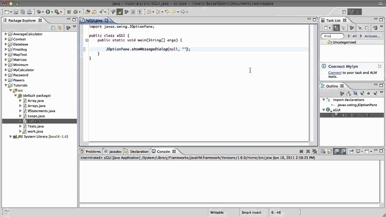Open Package Explorer view menu triangle
386x217 pixels.
point(74,27)
